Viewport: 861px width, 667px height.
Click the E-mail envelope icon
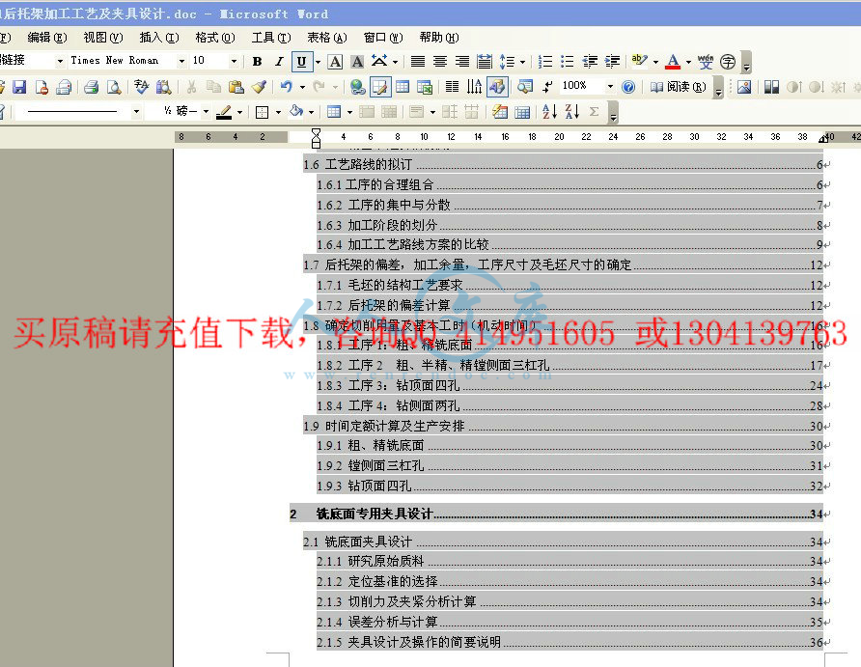(65, 87)
